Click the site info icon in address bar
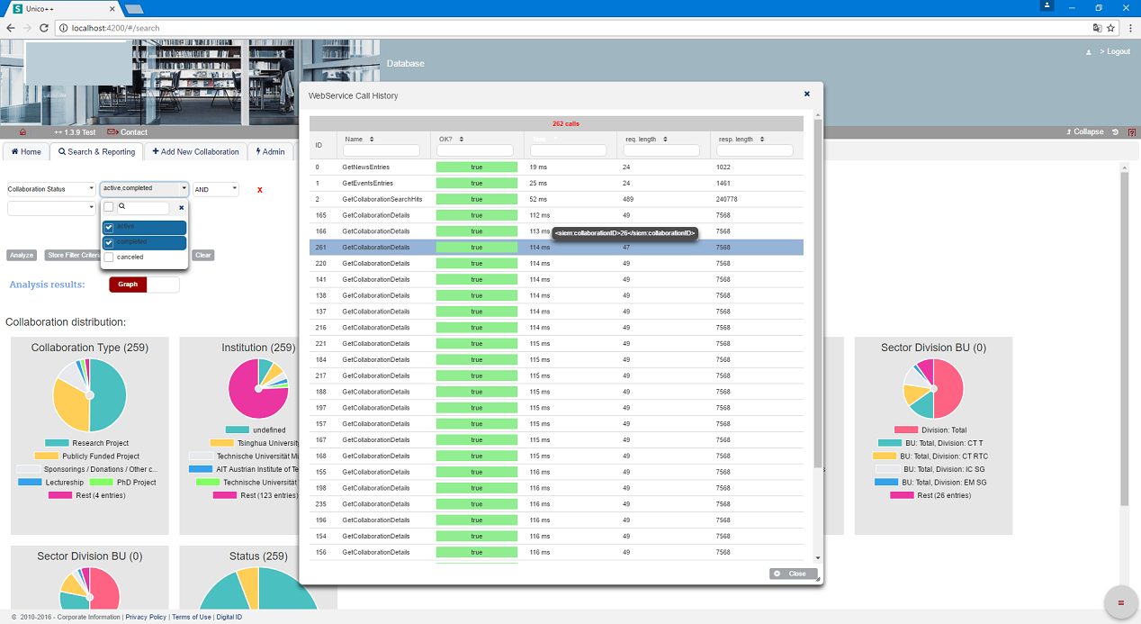The height and width of the screenshot is (624, 1141). 62,28
